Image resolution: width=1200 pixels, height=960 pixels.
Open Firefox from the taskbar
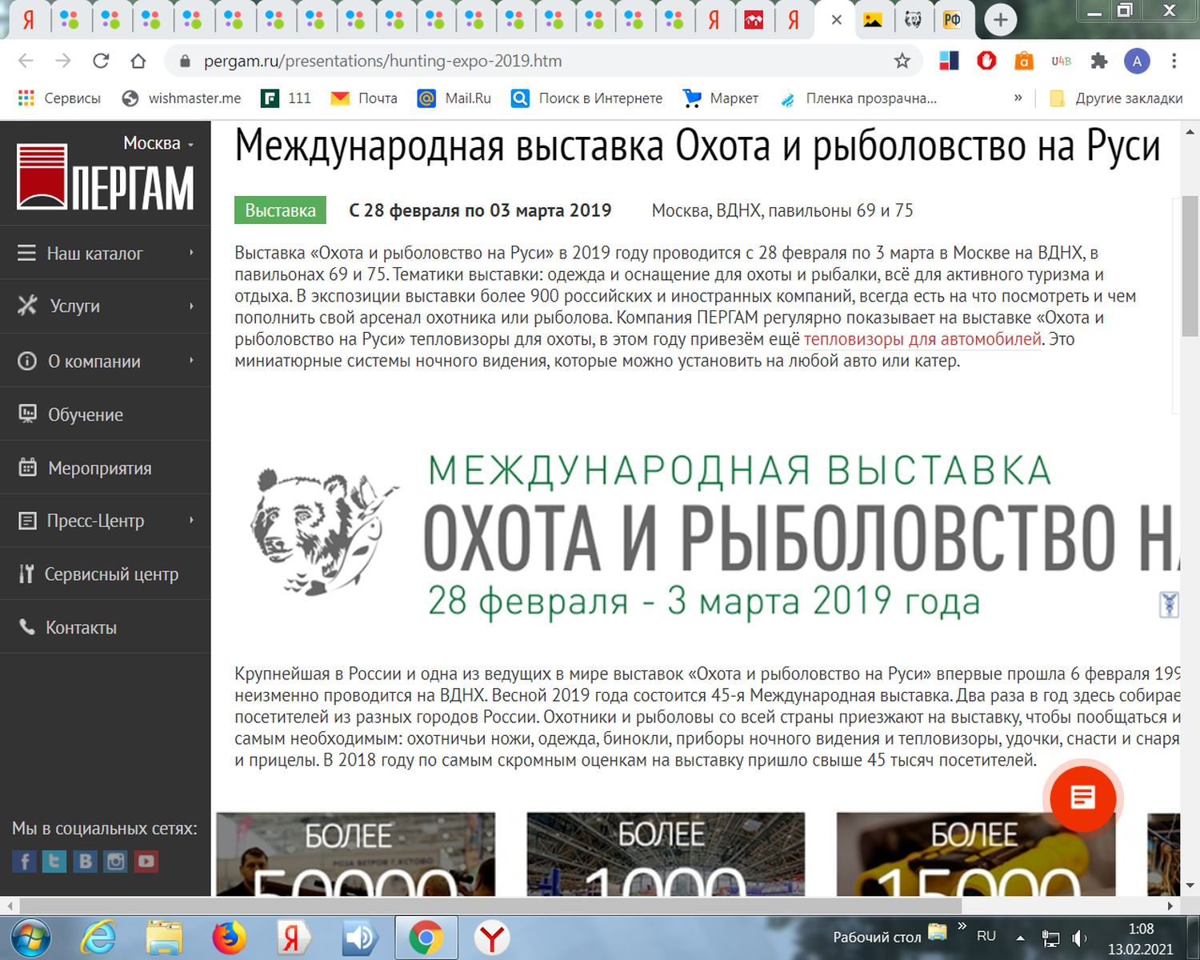(230, 938)
